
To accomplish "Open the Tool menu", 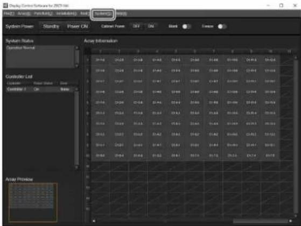I will [x=85, y=14].
